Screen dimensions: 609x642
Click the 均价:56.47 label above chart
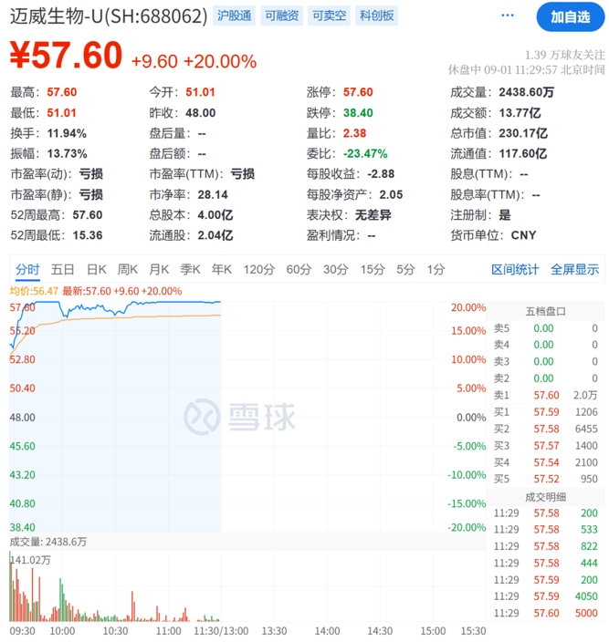[34, 291]
